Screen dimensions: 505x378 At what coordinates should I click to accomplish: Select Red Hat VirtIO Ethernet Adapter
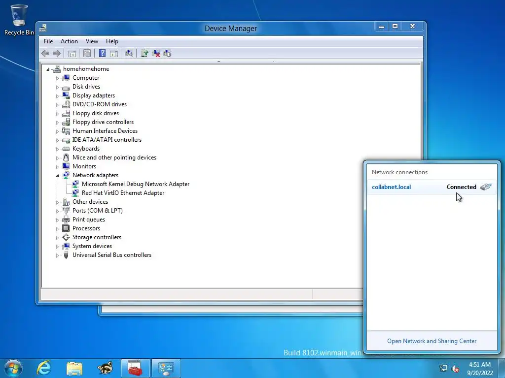tap(123, 193)
